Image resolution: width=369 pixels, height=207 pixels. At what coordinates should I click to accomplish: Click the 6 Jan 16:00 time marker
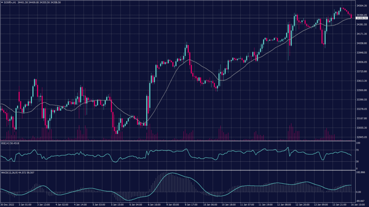click(153, 205)
